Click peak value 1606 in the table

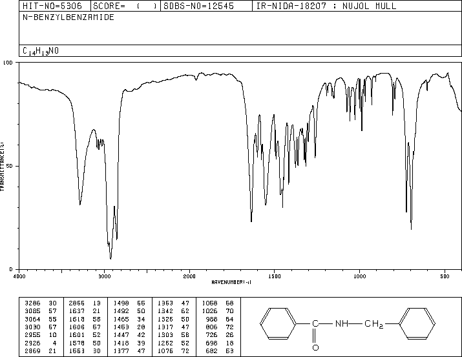[77, 327]
